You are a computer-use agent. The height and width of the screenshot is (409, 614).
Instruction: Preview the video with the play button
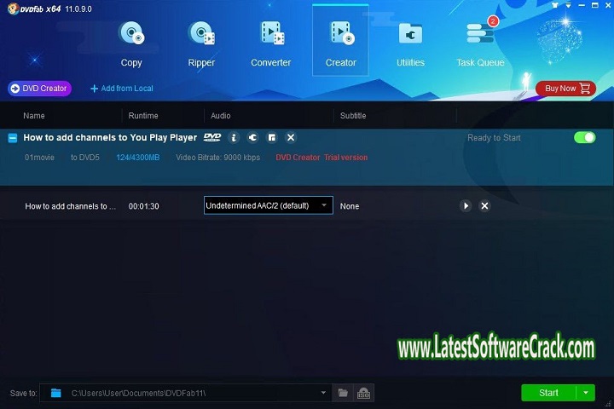coord(466,205)
